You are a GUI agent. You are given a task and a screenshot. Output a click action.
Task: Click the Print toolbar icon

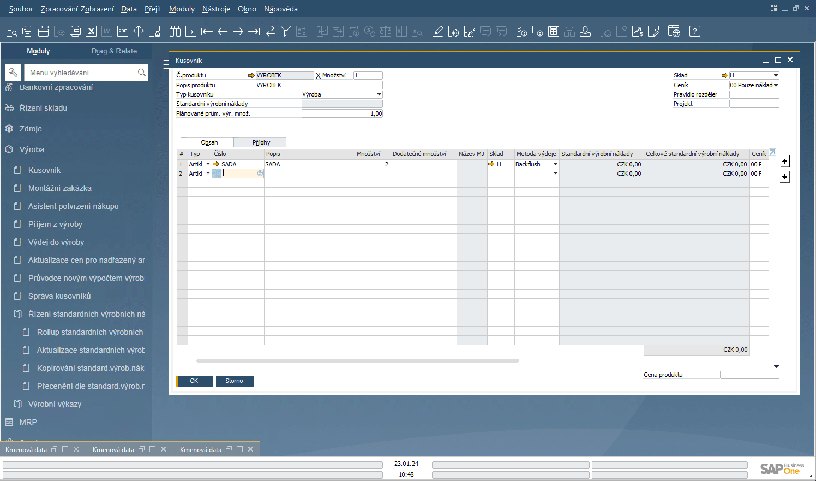(x=28, y=31)
